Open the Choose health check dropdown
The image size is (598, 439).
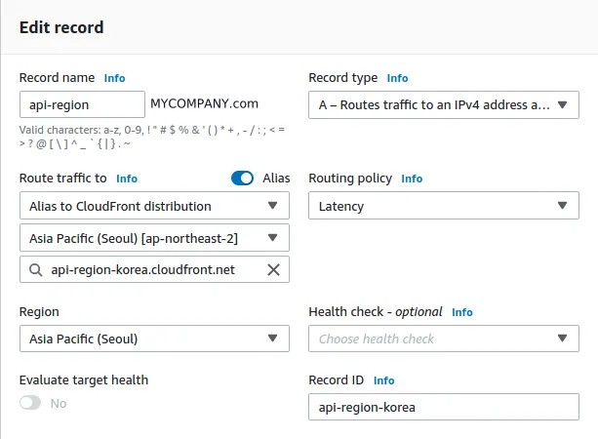(x=443, y=339)
